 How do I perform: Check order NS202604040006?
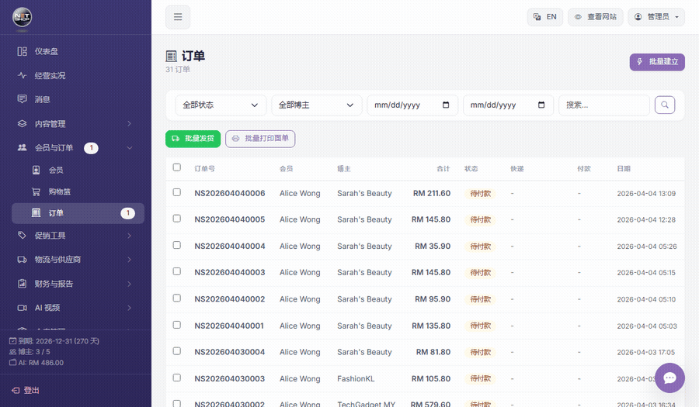(x=177, y=192)
